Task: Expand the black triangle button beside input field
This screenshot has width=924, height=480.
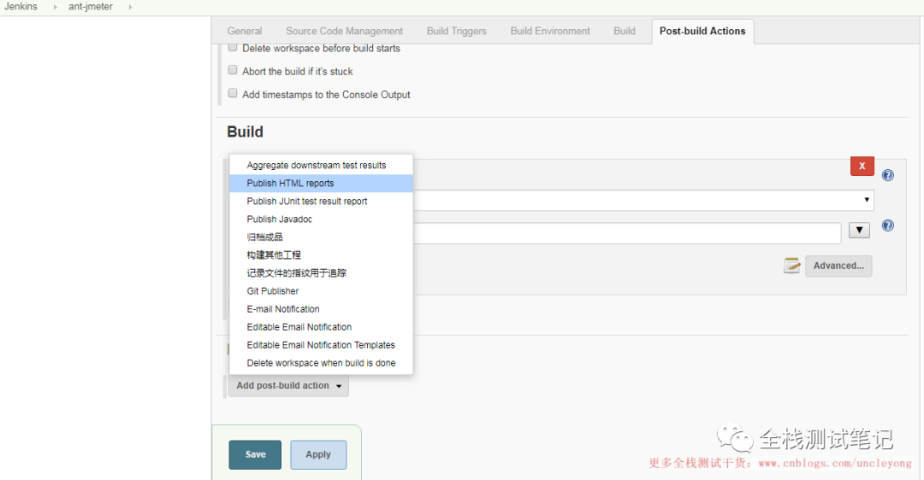Action: 859,230
